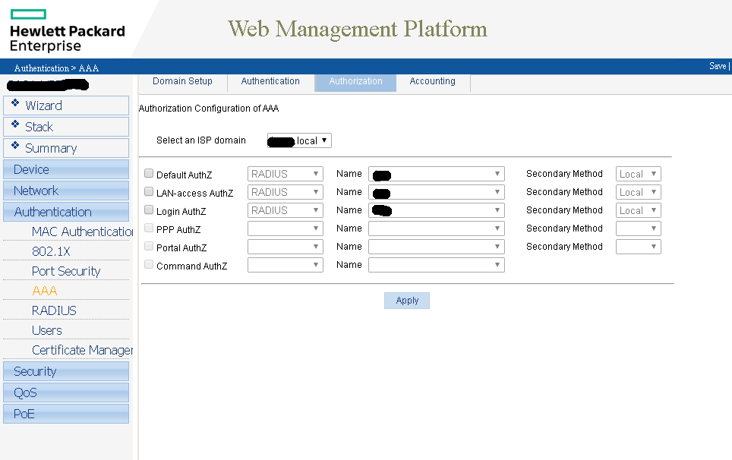Open the Command AuthZ Name dropdown
Image resolution: width=732 pixels, height=460 pixels.
(436, 265)
